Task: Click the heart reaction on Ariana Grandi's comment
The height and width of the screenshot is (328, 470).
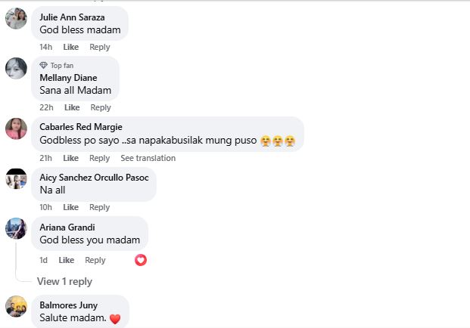Action: pos(140,260)
